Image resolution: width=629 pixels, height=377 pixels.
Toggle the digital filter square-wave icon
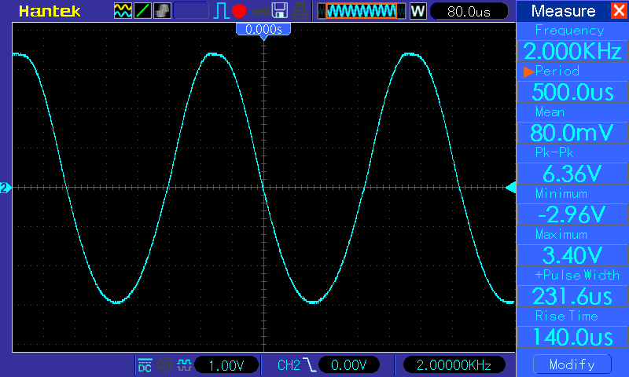tap(184, 365)
